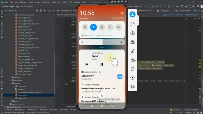The image size is (203, 114).
Task: Open the Refactor menu
Action: pyautogui.click(x=46, y=2)
